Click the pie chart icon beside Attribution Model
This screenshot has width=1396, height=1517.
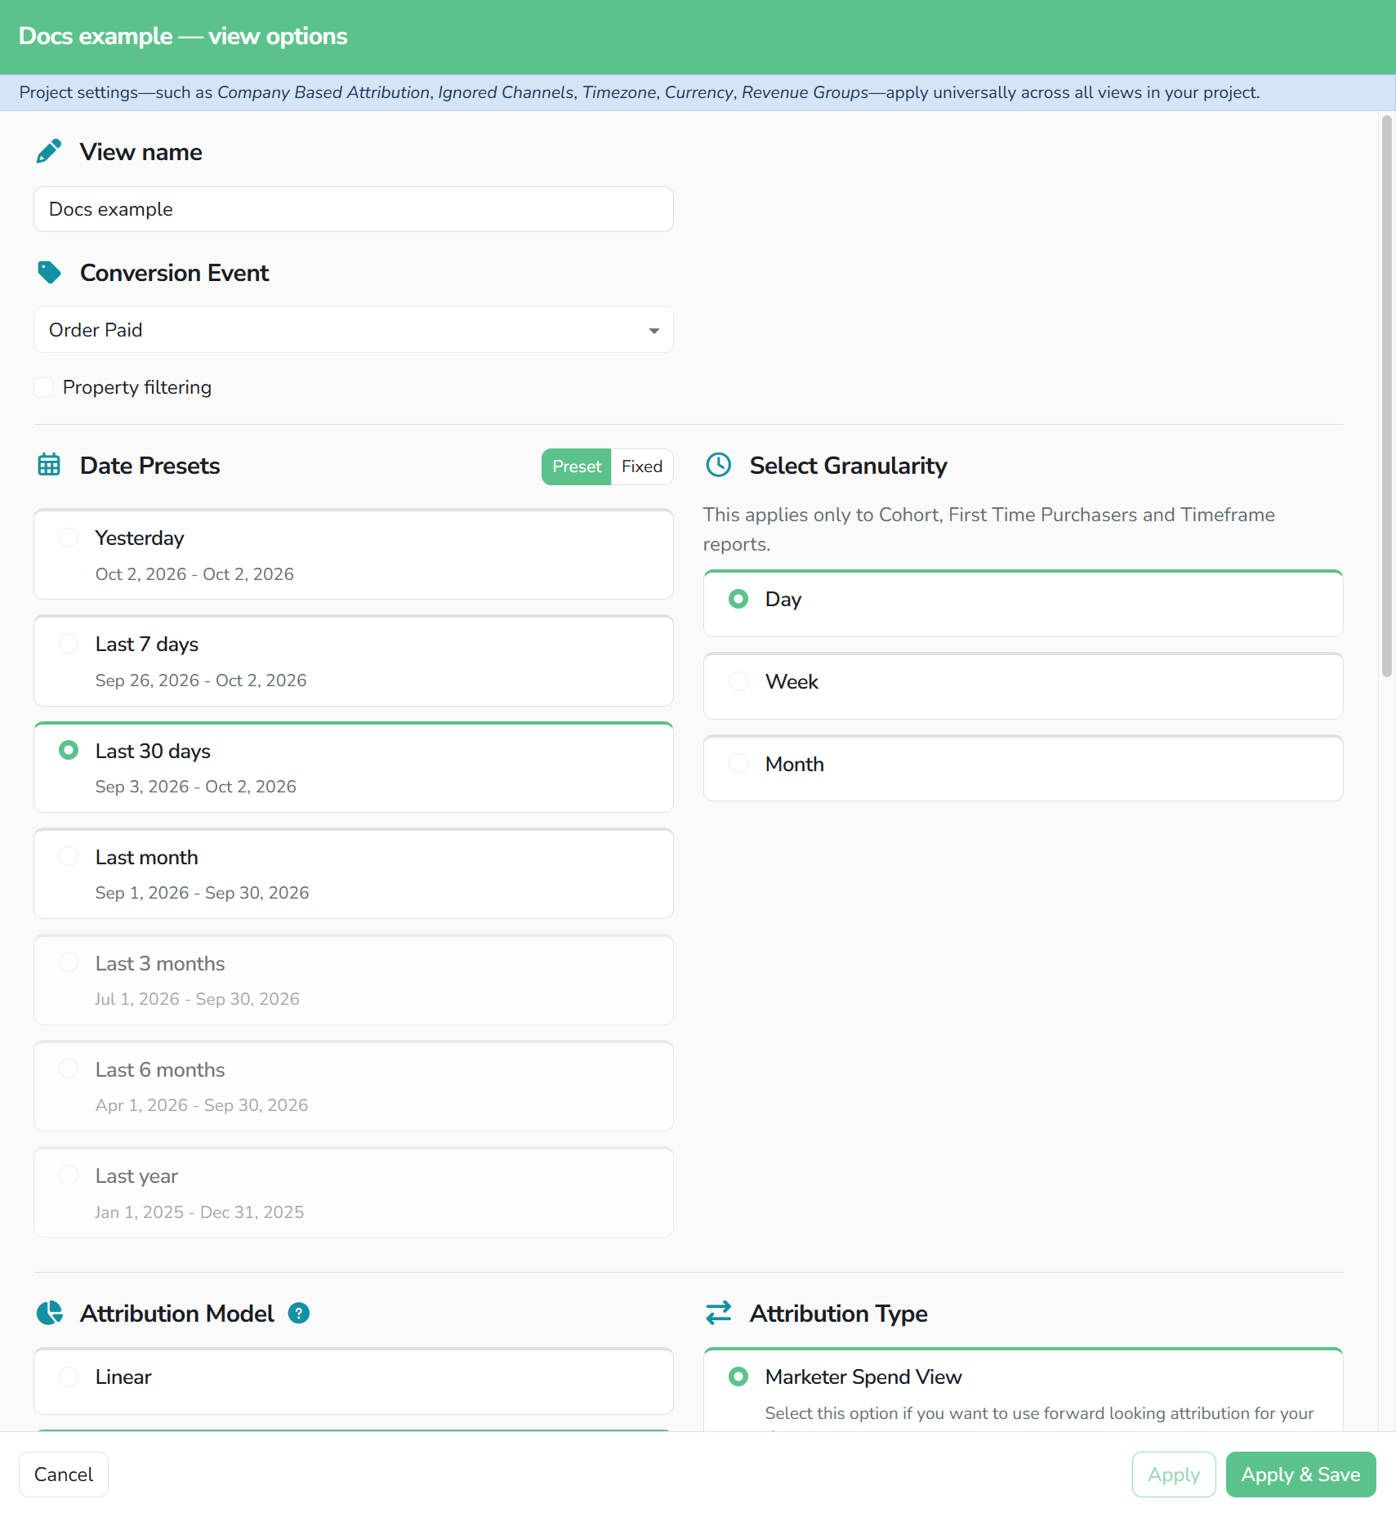point(49,1313)
